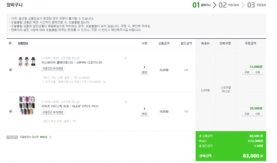Click 주문 button for the 29,500원 item

coord(247,114)
